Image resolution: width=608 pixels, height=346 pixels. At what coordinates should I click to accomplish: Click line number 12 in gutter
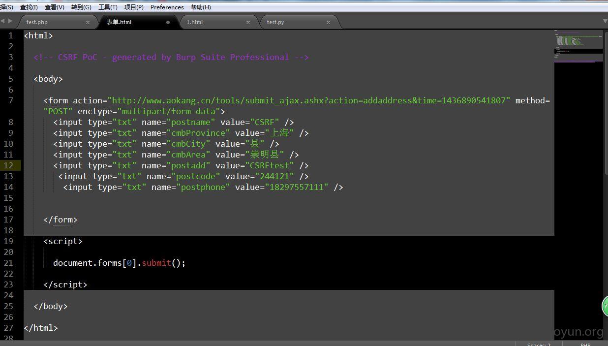tap(8, 165)
